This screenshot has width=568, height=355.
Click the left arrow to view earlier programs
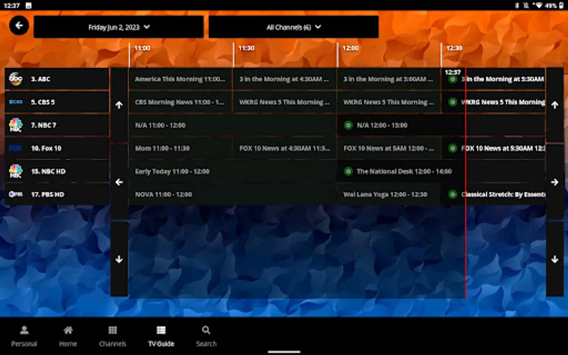[x=119, y=182]
